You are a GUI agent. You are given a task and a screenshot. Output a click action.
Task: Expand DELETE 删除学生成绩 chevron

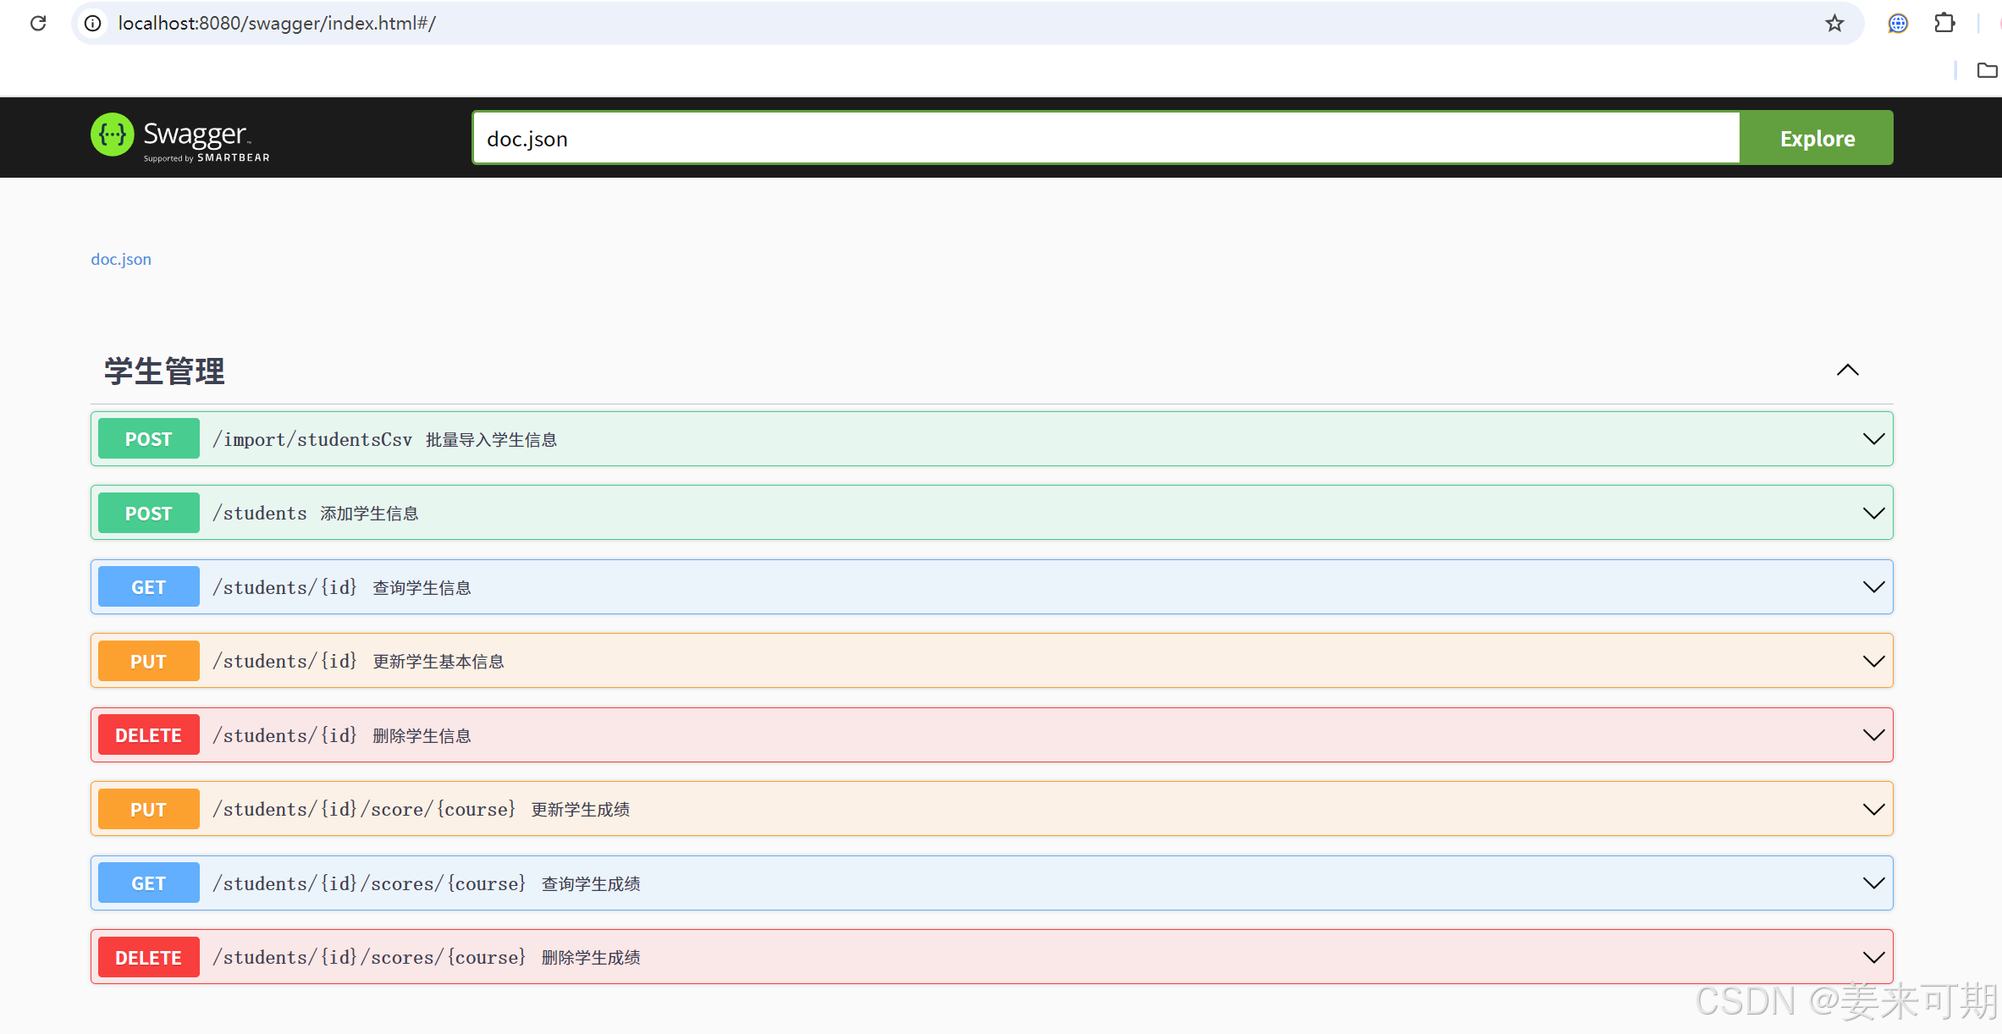pyautogui.click(x=1873, y=958)
